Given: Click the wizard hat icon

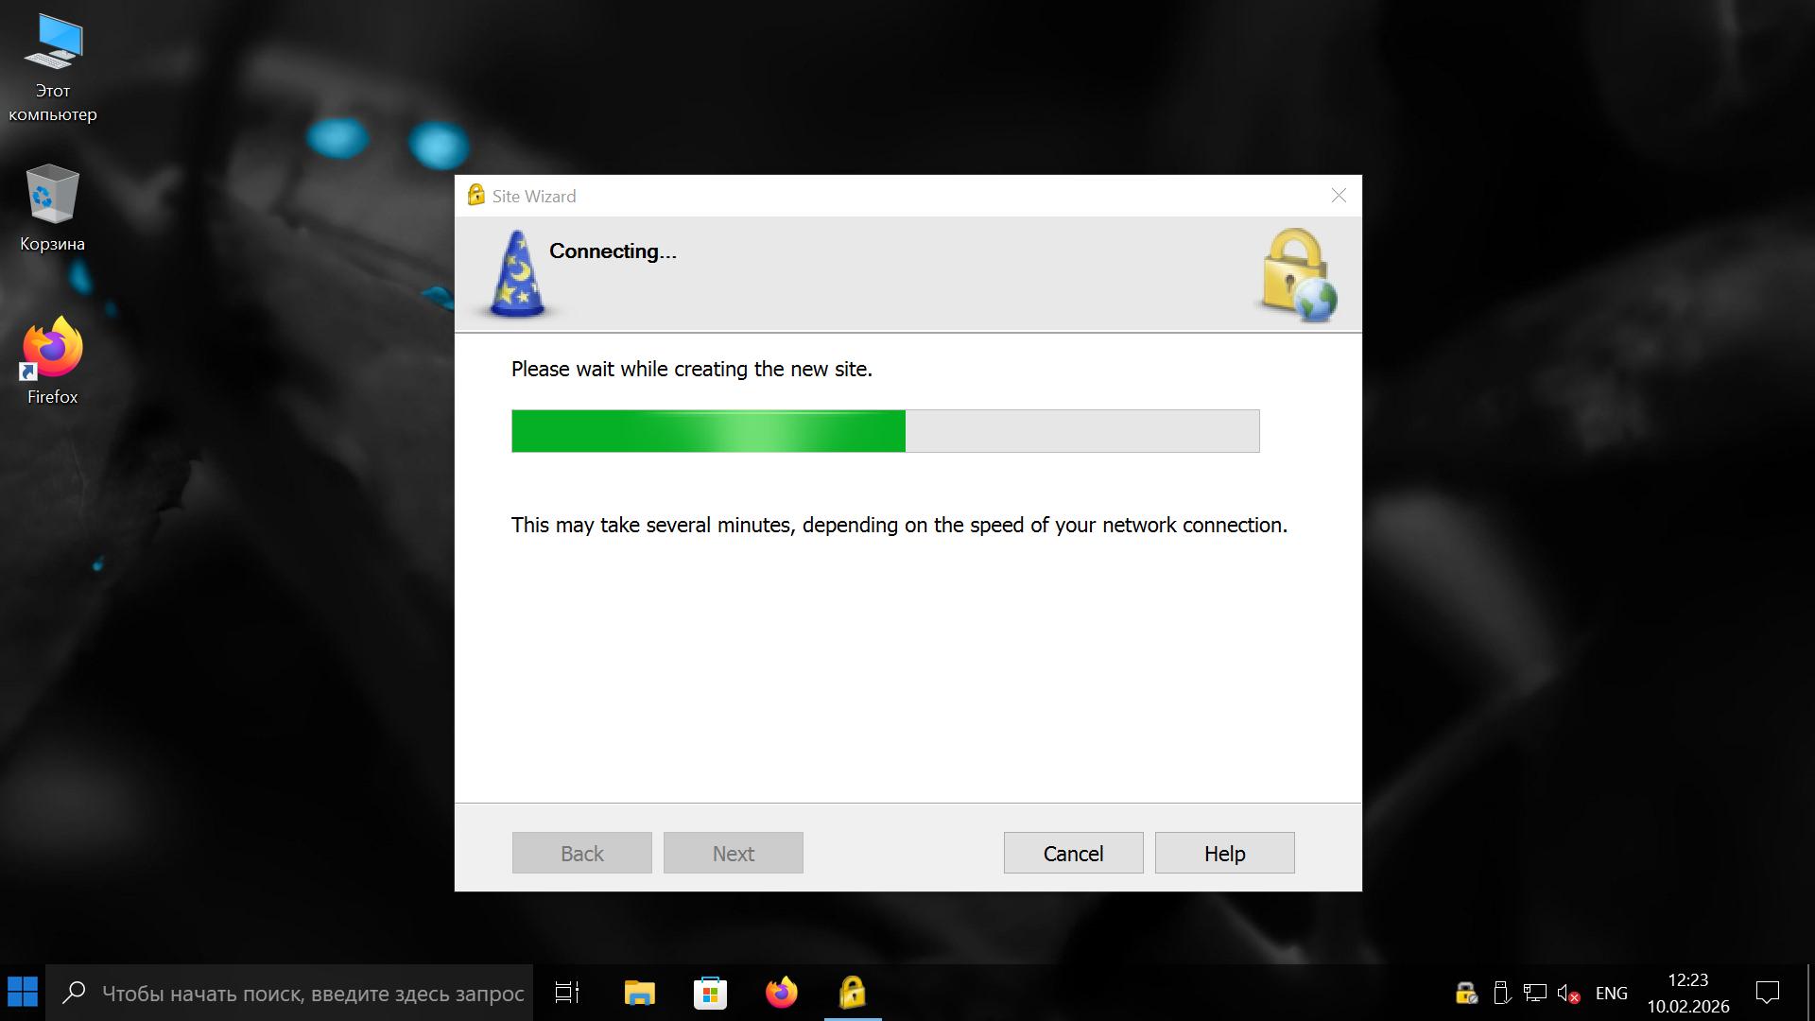Looking at the screenshot, I should (517, 274).
